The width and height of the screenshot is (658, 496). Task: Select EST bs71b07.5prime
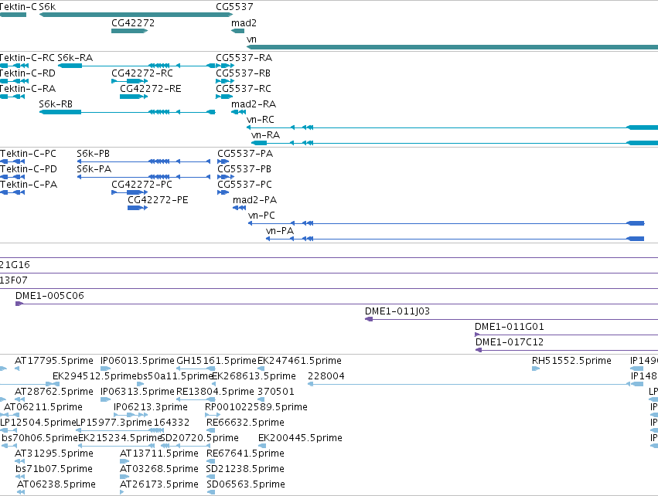tap(53, 469)
